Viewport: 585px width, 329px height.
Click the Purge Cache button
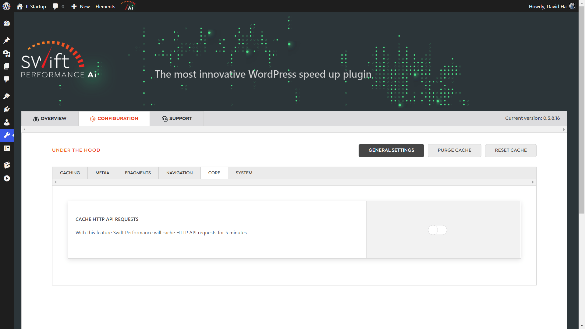click(x=455, y=150)
